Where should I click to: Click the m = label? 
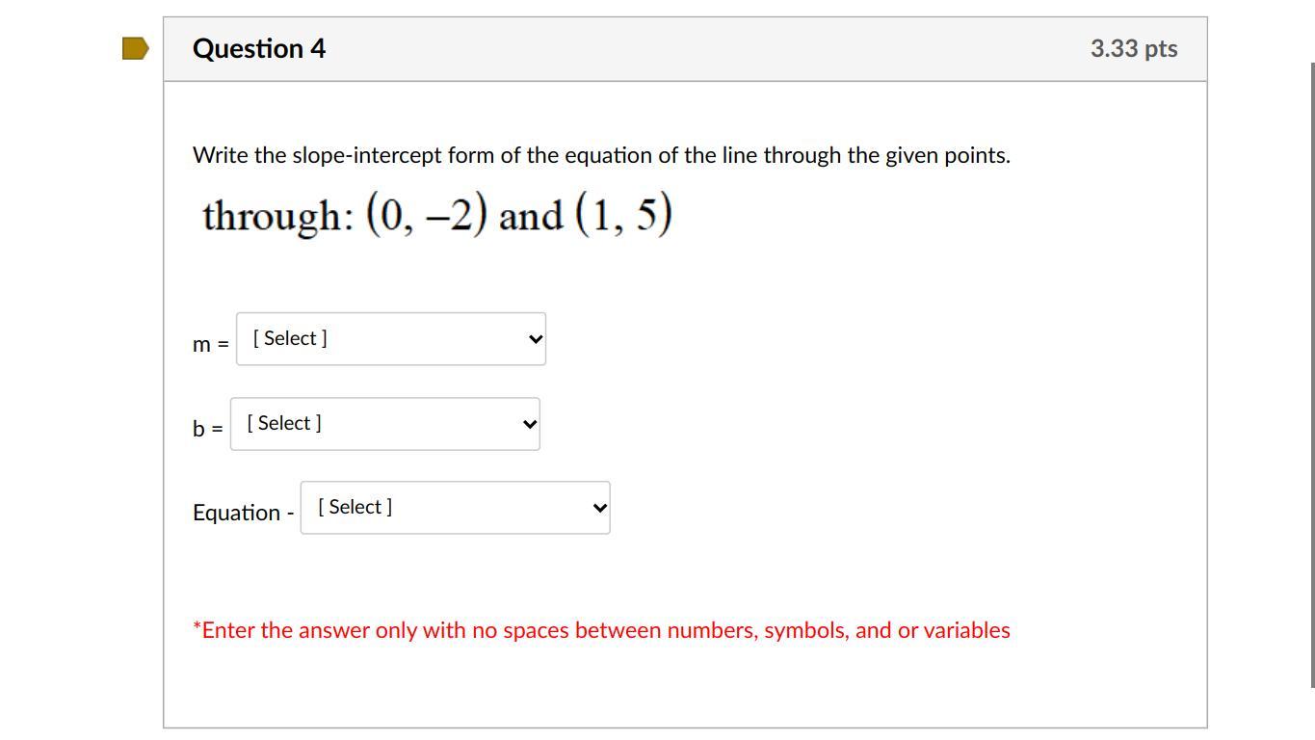(211, 344)
